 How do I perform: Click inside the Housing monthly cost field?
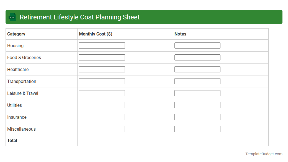coord(102,45)
